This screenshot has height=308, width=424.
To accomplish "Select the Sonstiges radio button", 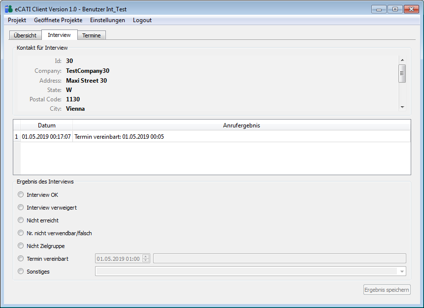I will [x=21, y=272].
